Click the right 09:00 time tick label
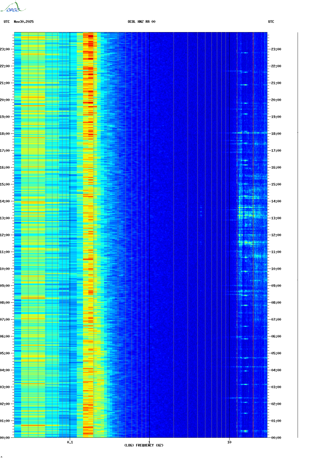The width and height of the screenshot is (310, 460). [276, 286]
